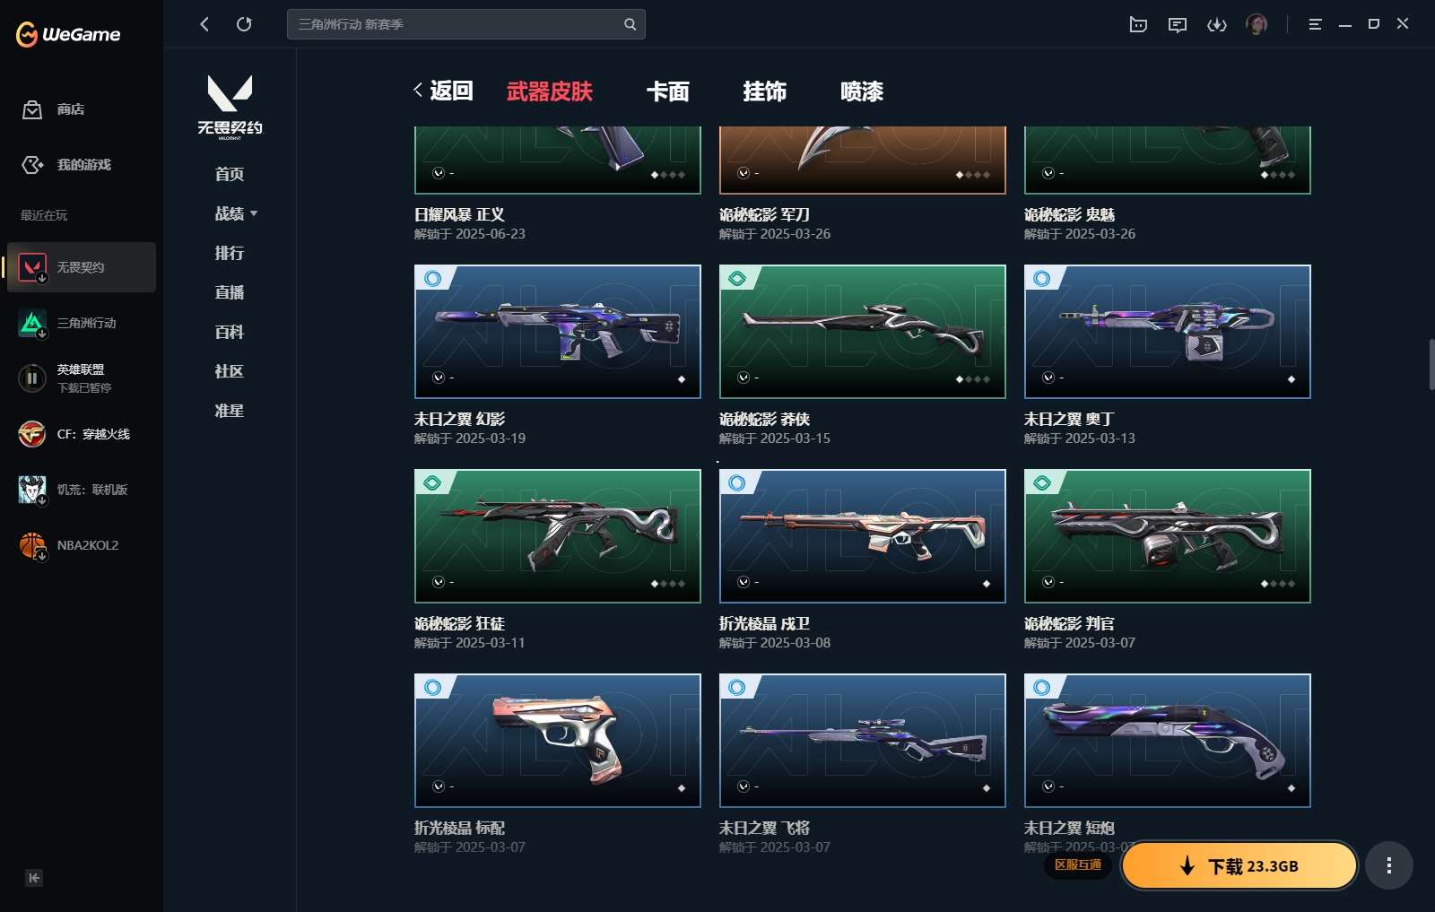Expand the 战绩 dropdown menu

[236, 213]
